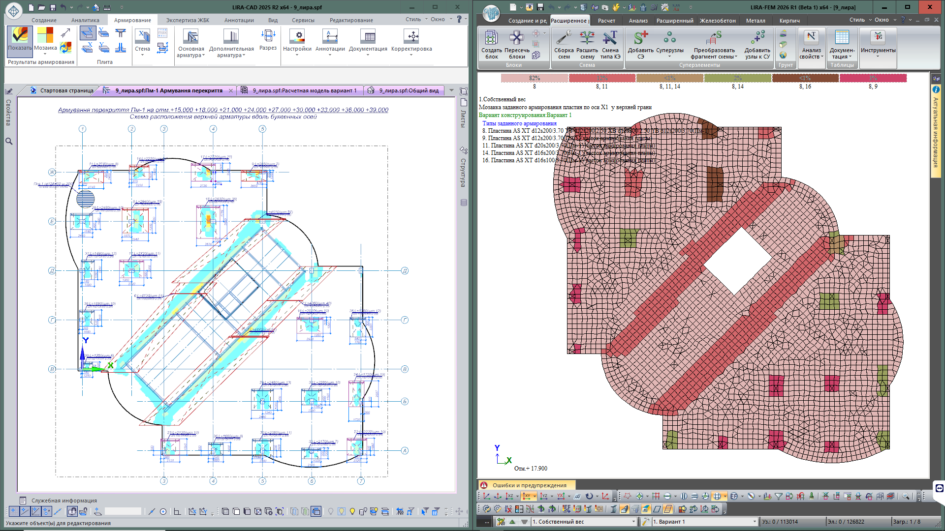The width and height of the screenshot is (945, 531).
Task: Switch to the Экспертиза ЖБК ribbon tab
Action: pyautogui.click(x=188, y=20)
